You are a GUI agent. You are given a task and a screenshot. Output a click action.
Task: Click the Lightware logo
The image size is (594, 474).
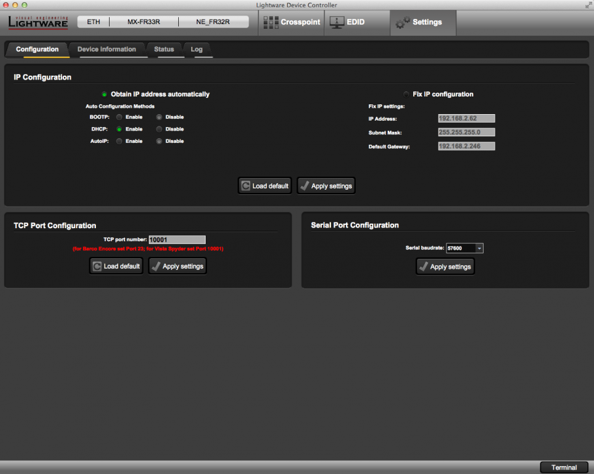pos(38,22)
